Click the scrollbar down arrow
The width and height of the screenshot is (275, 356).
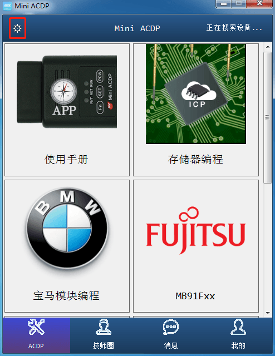pyautogui.click(x=268, y=313)
